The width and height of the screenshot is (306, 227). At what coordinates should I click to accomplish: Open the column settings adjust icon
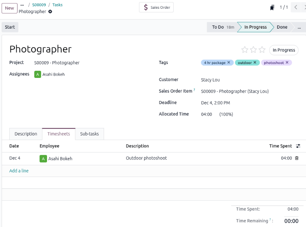click(298, 146)
